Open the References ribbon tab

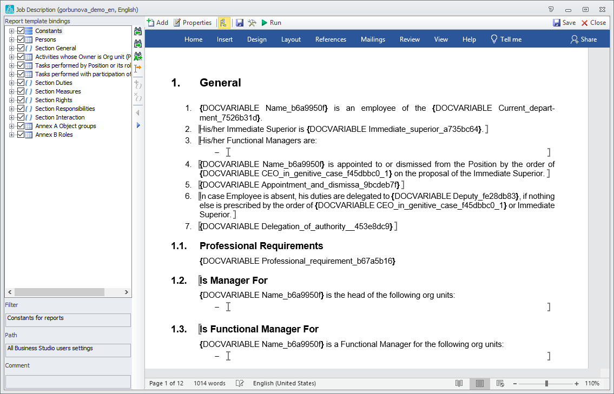coord(331,39)
